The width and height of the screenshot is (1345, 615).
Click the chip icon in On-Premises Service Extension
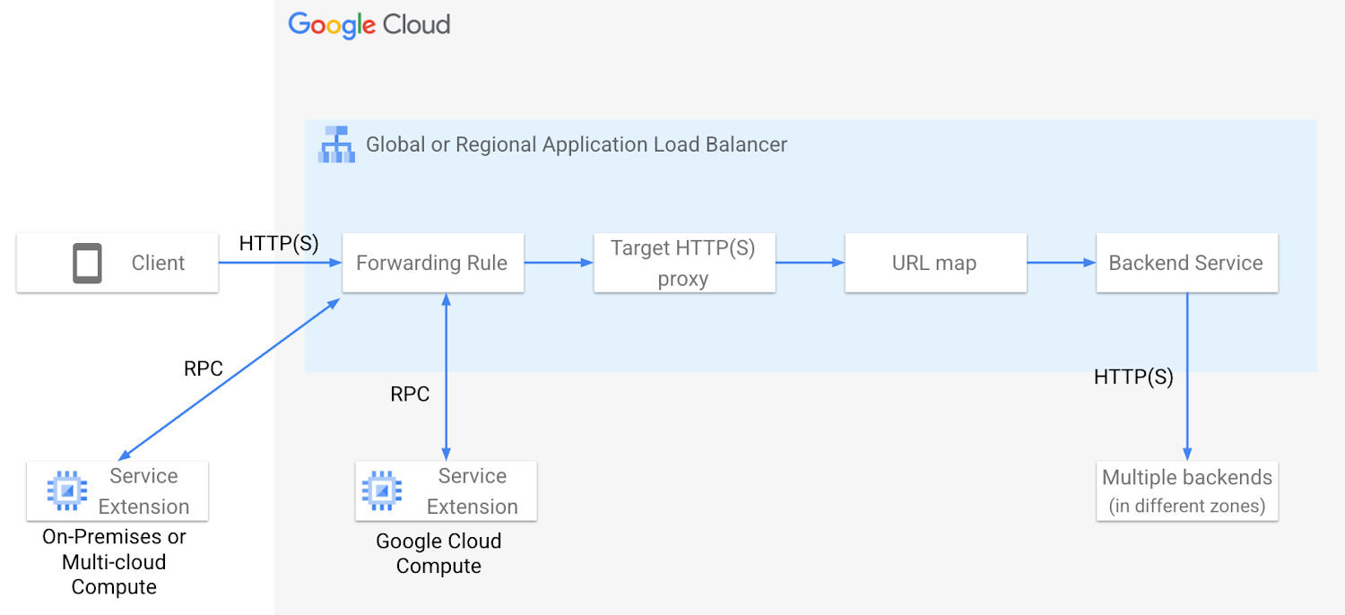tap(67, 490)
